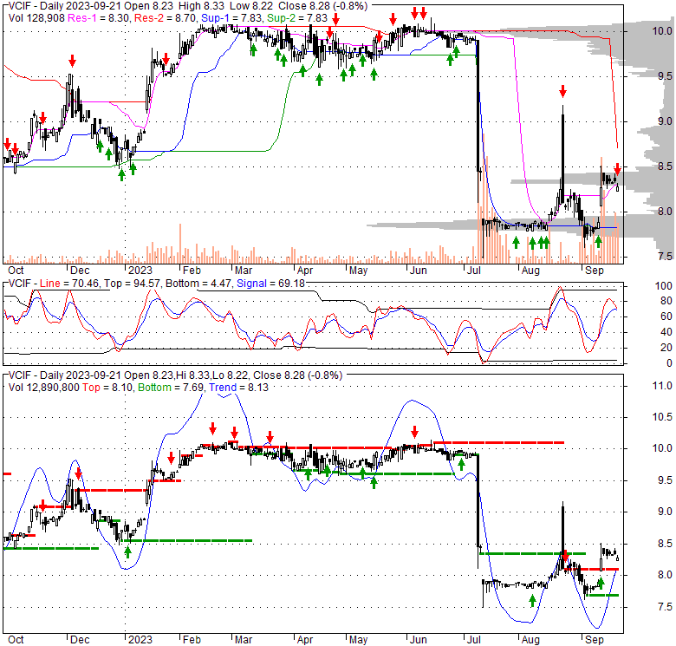
Task: Click 'May' on the top chart time axis
Action: [358, 271]
